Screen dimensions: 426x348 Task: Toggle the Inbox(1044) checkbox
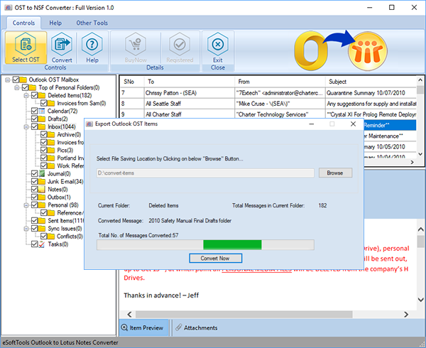click(x=35, y=127)
